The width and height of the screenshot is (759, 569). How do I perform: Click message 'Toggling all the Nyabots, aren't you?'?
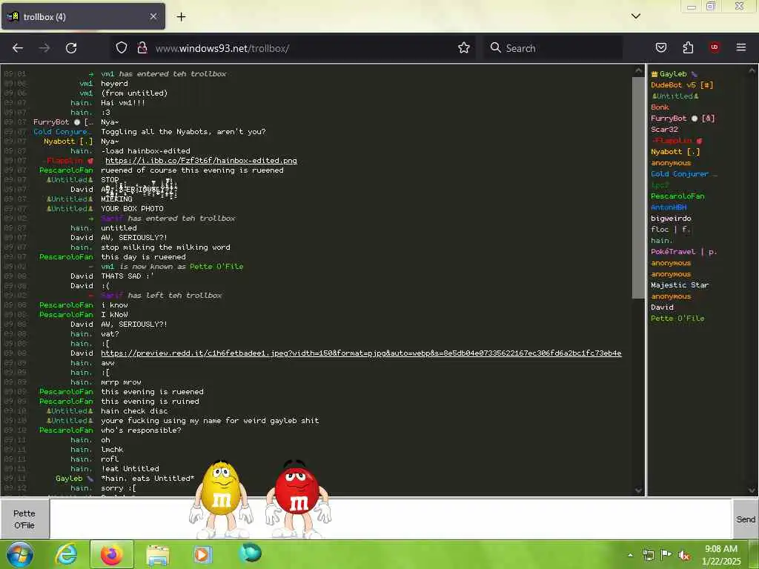tap(183, 132)
